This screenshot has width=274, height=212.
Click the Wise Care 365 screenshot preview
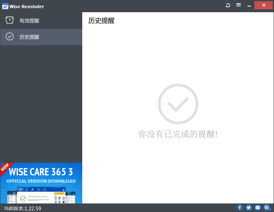click(x=41, y=195)
